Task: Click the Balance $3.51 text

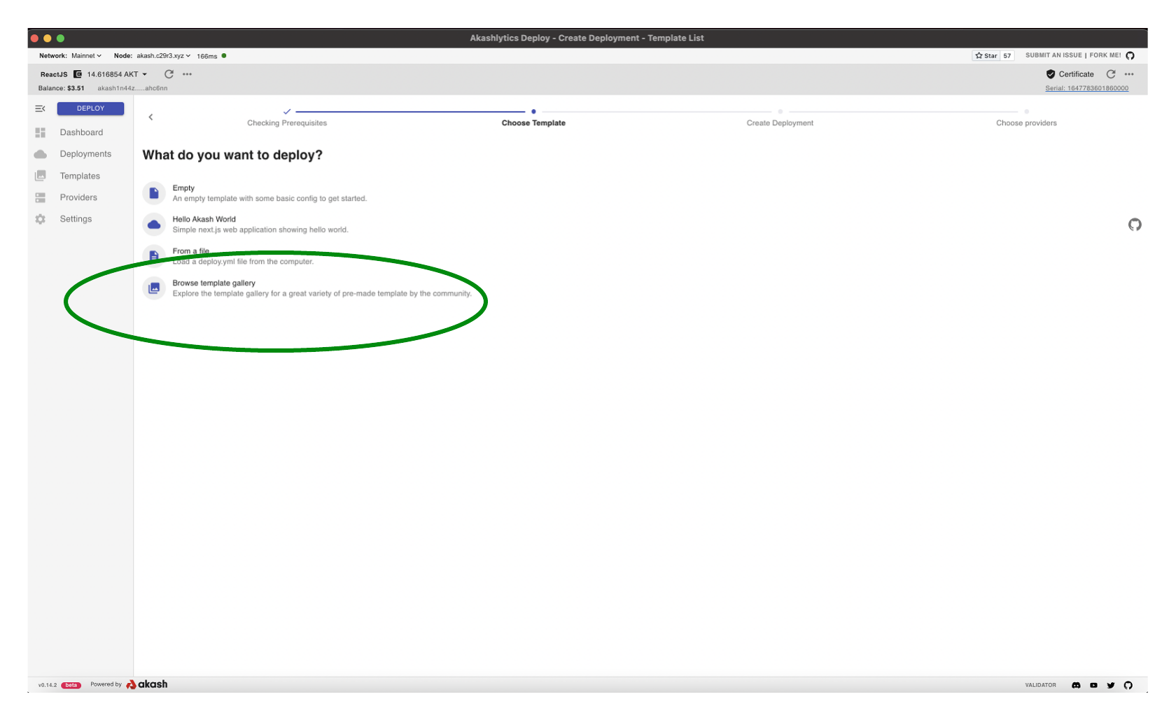Action: coord(61,88)
